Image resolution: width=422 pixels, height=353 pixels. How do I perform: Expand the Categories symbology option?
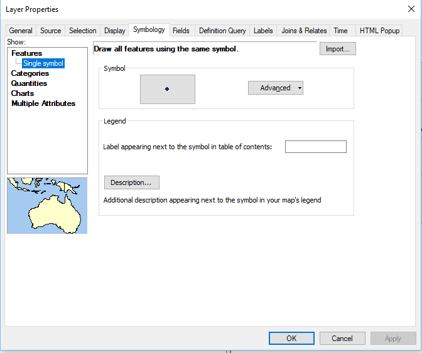[x=30, y=73]
